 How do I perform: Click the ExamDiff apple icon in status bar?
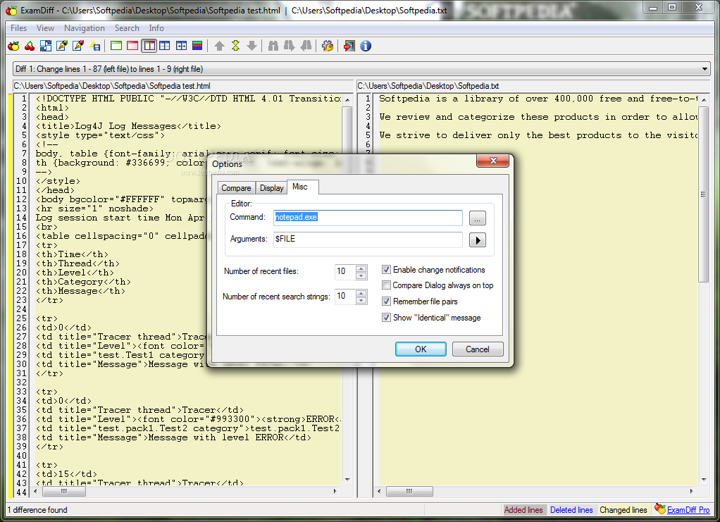click(660, 509)
